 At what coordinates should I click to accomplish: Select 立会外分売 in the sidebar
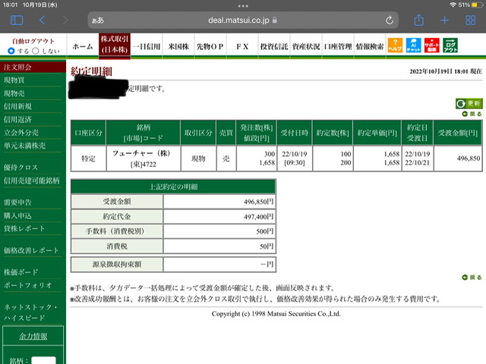[21, 133]
